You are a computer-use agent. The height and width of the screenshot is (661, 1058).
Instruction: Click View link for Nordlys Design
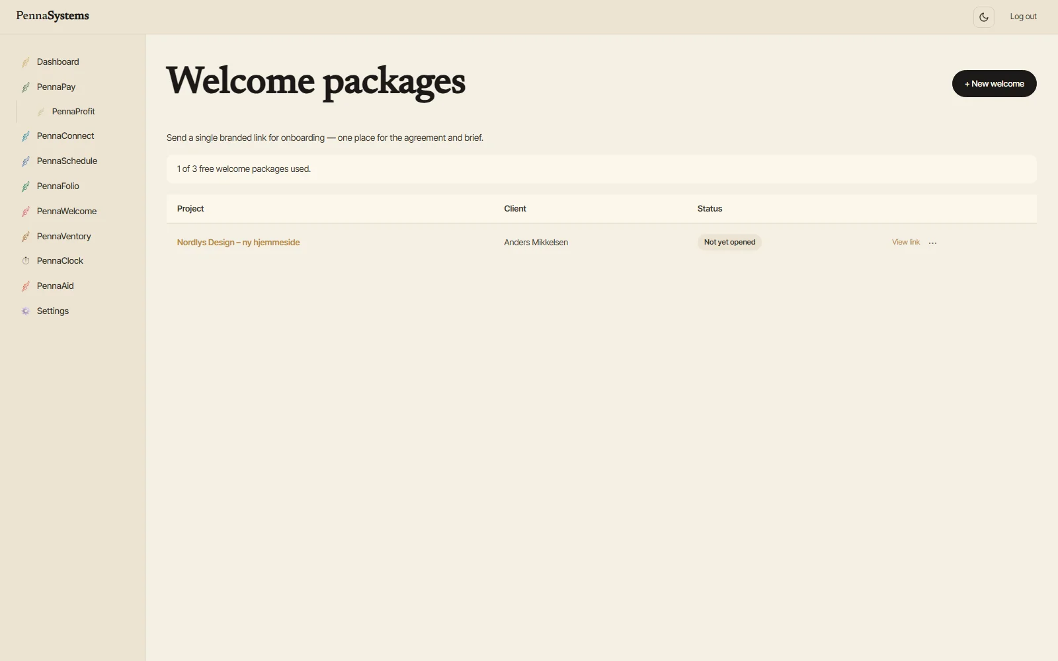(905, 243)
